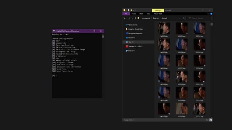Open the Picture Tools tab
Image resolution: width=232 pixels, height=130 pixels.
[158, 14]
